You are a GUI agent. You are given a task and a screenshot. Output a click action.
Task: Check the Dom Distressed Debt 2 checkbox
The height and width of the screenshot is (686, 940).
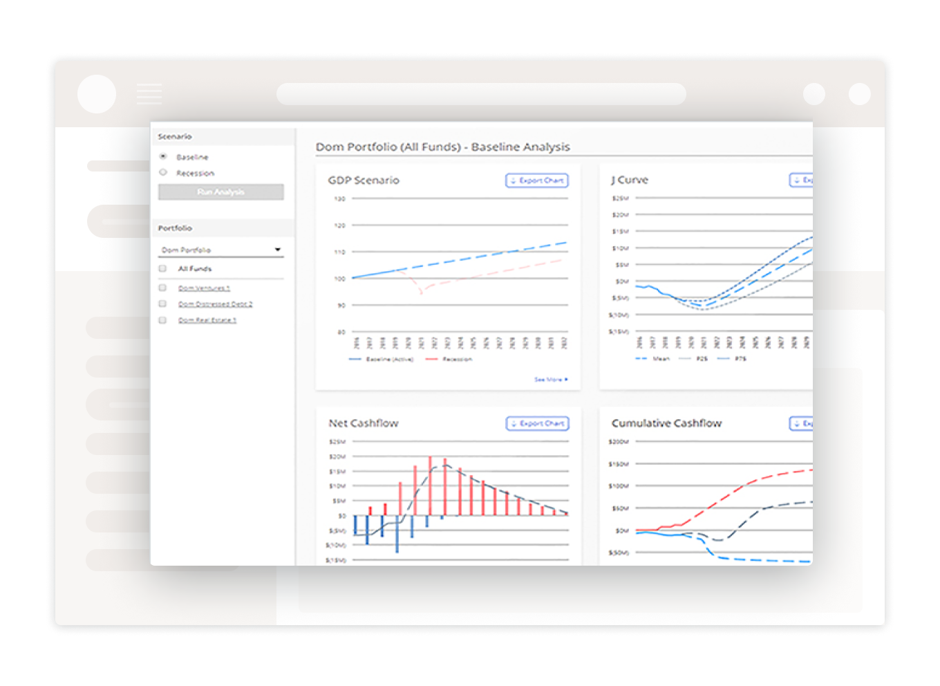[x=162, y=304]
